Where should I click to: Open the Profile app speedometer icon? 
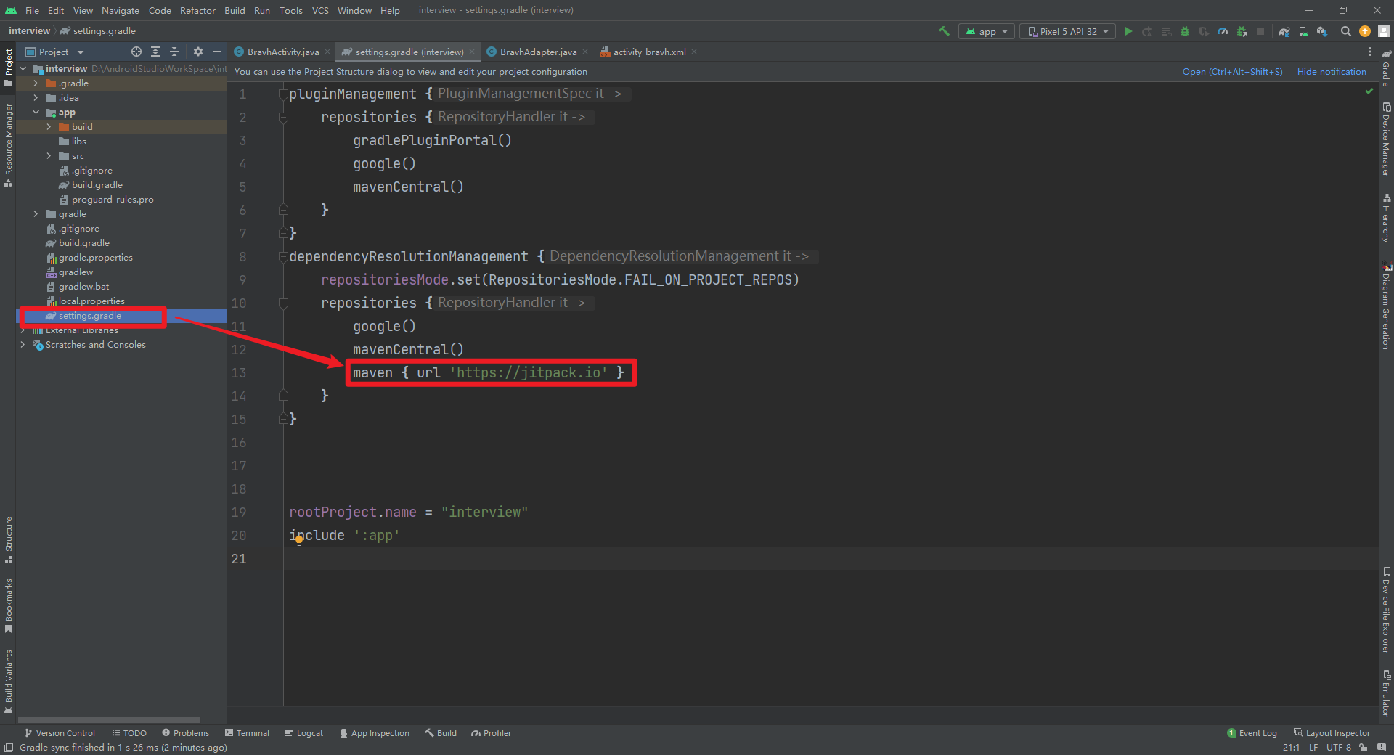point(1223,31)
